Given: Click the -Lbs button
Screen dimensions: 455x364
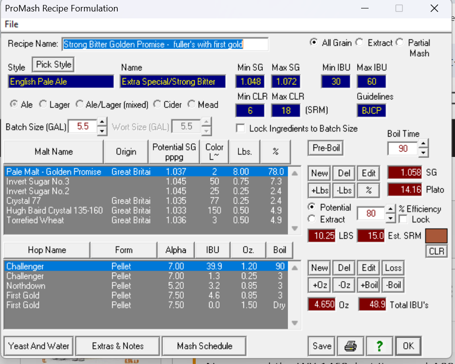Looking at the screenshot, I should [344, 191].
